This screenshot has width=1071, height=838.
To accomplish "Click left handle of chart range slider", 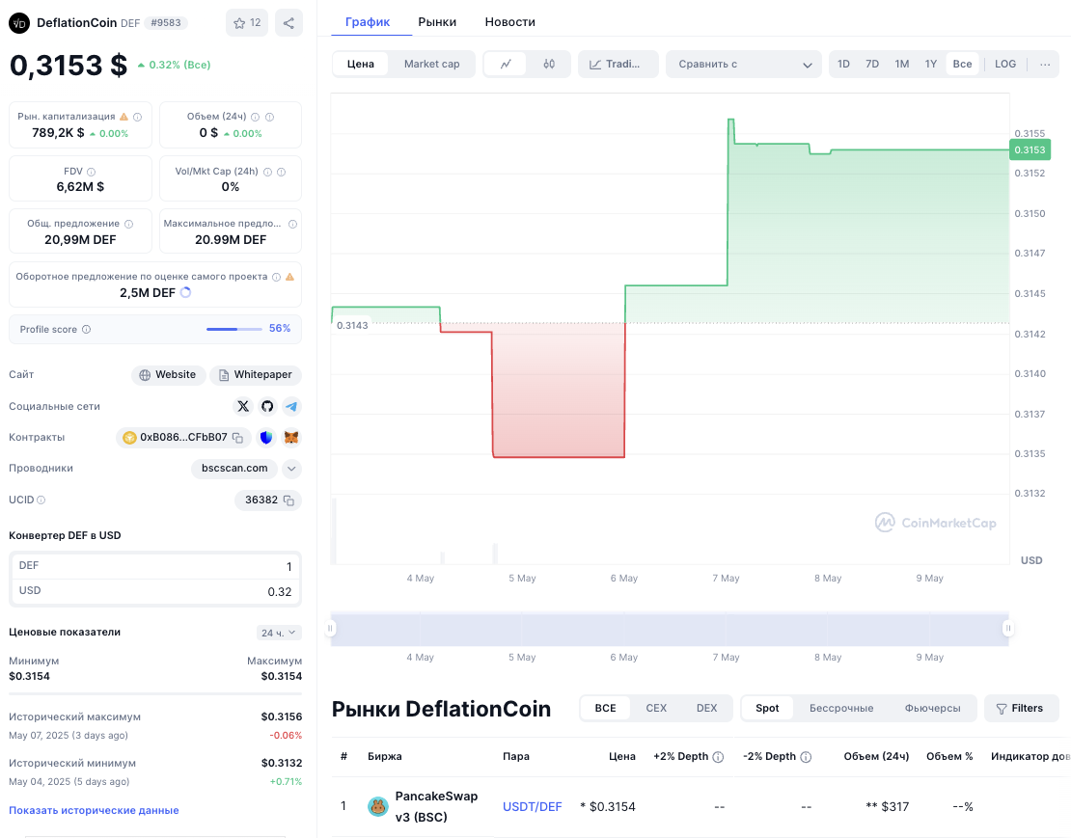I will (x=331, y=629).
